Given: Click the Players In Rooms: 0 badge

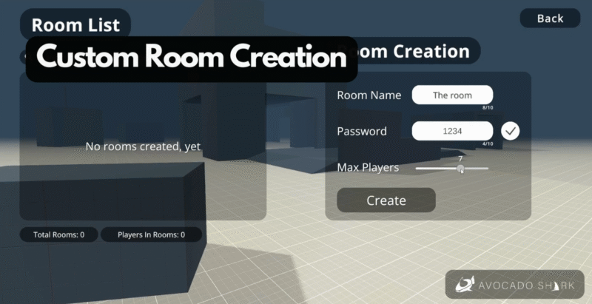Looking at the screenshot, I should click(151, 235).
